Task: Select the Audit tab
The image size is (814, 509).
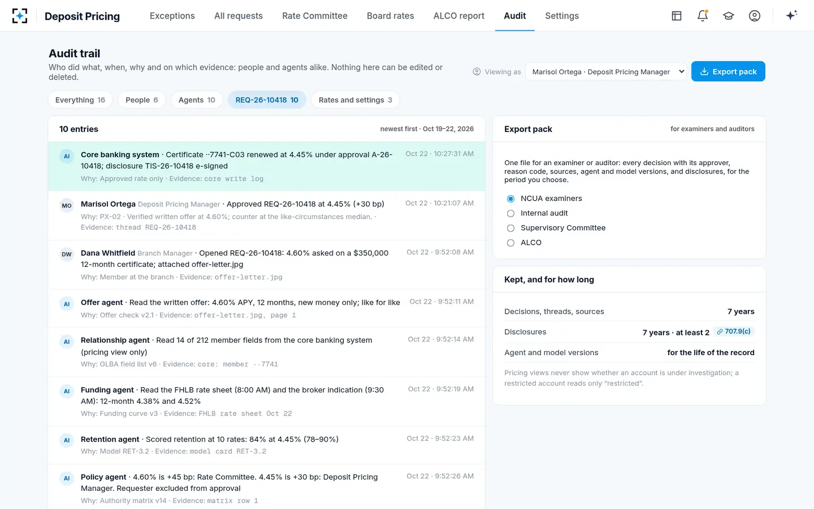Action: click(515, 16)
